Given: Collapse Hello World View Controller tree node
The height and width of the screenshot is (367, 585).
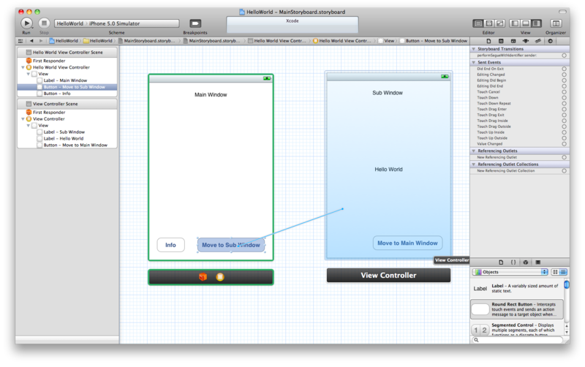Looking at the screenshot, I should point(23,67).
